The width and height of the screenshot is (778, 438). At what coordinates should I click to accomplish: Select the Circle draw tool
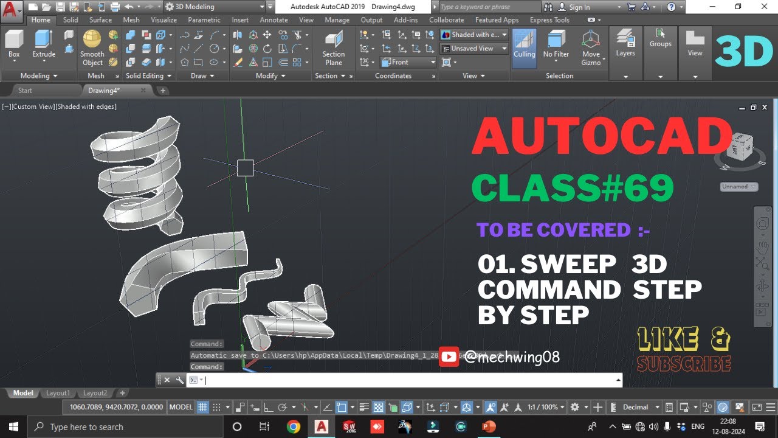pos(214,48)
